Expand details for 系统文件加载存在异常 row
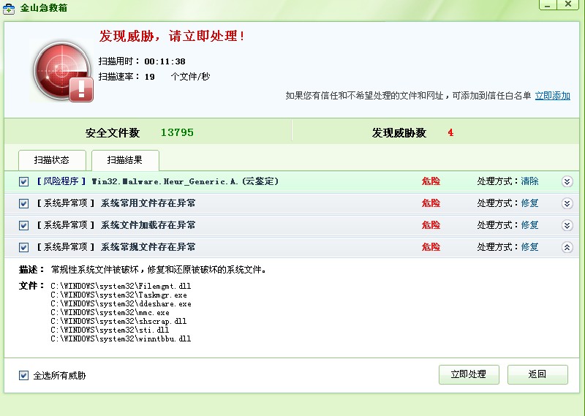The height and width of the screenshot is (416, 585). point(567,225)
